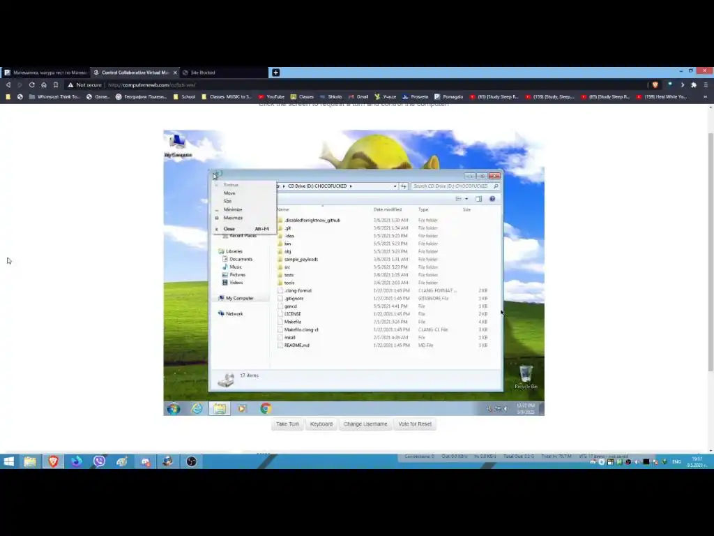Click the Take Turn button
Viewport: 714px width, 536px height.
287,424
